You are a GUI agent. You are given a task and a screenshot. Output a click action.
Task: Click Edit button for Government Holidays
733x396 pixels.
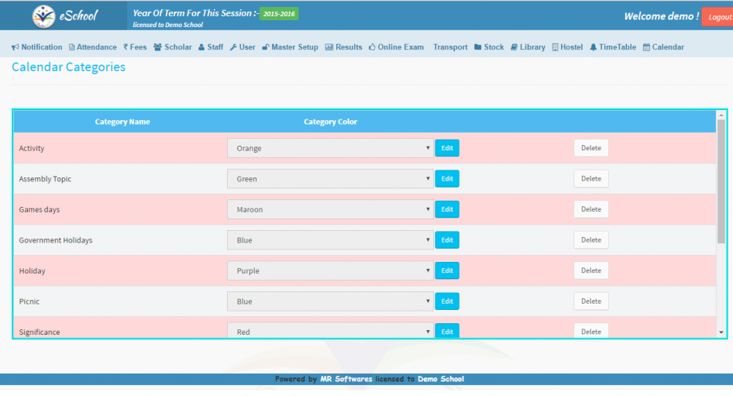(447, 240)
